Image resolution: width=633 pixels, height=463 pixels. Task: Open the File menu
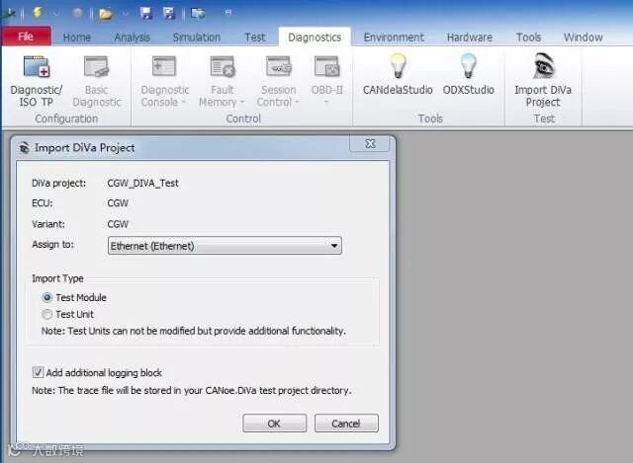(26, 37)
